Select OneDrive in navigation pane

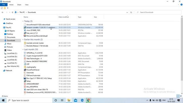(9, 23)
